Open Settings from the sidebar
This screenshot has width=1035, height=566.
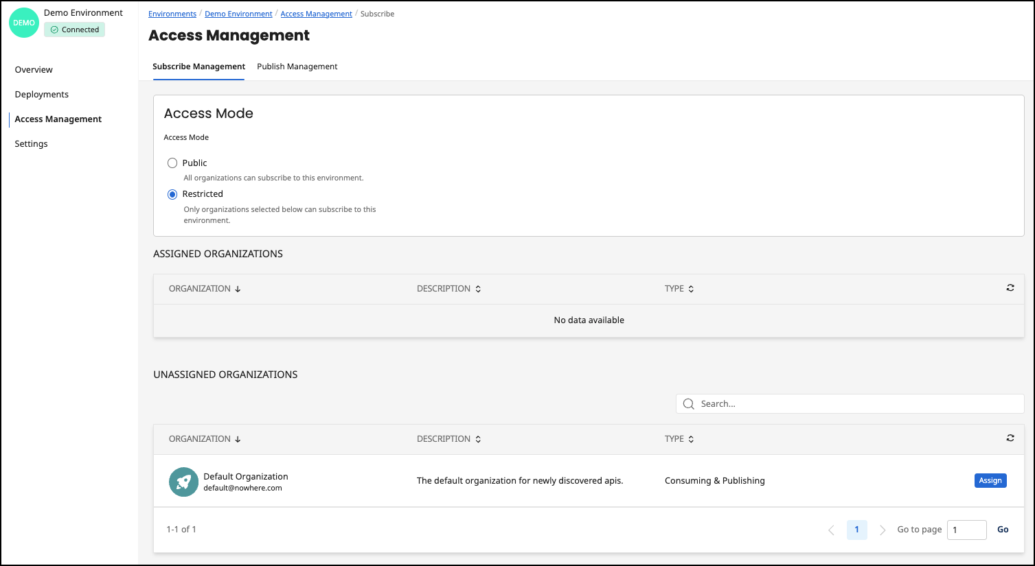[x=31, y=143]
